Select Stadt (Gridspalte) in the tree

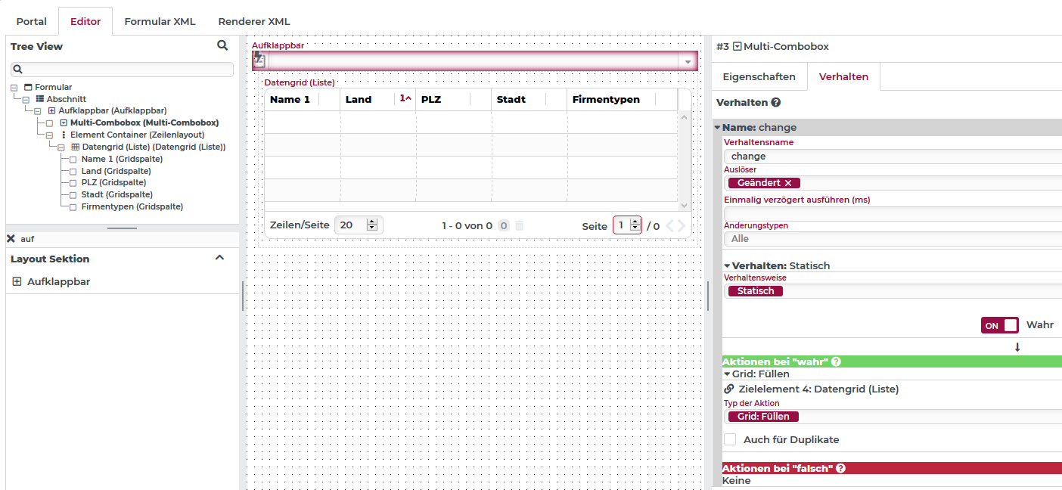tap(116, 194)
